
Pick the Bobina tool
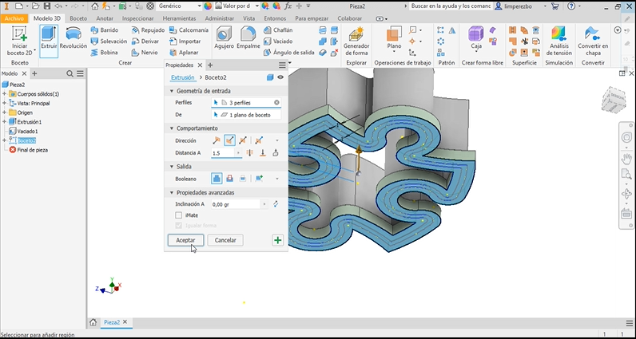[x=104, y=53]
